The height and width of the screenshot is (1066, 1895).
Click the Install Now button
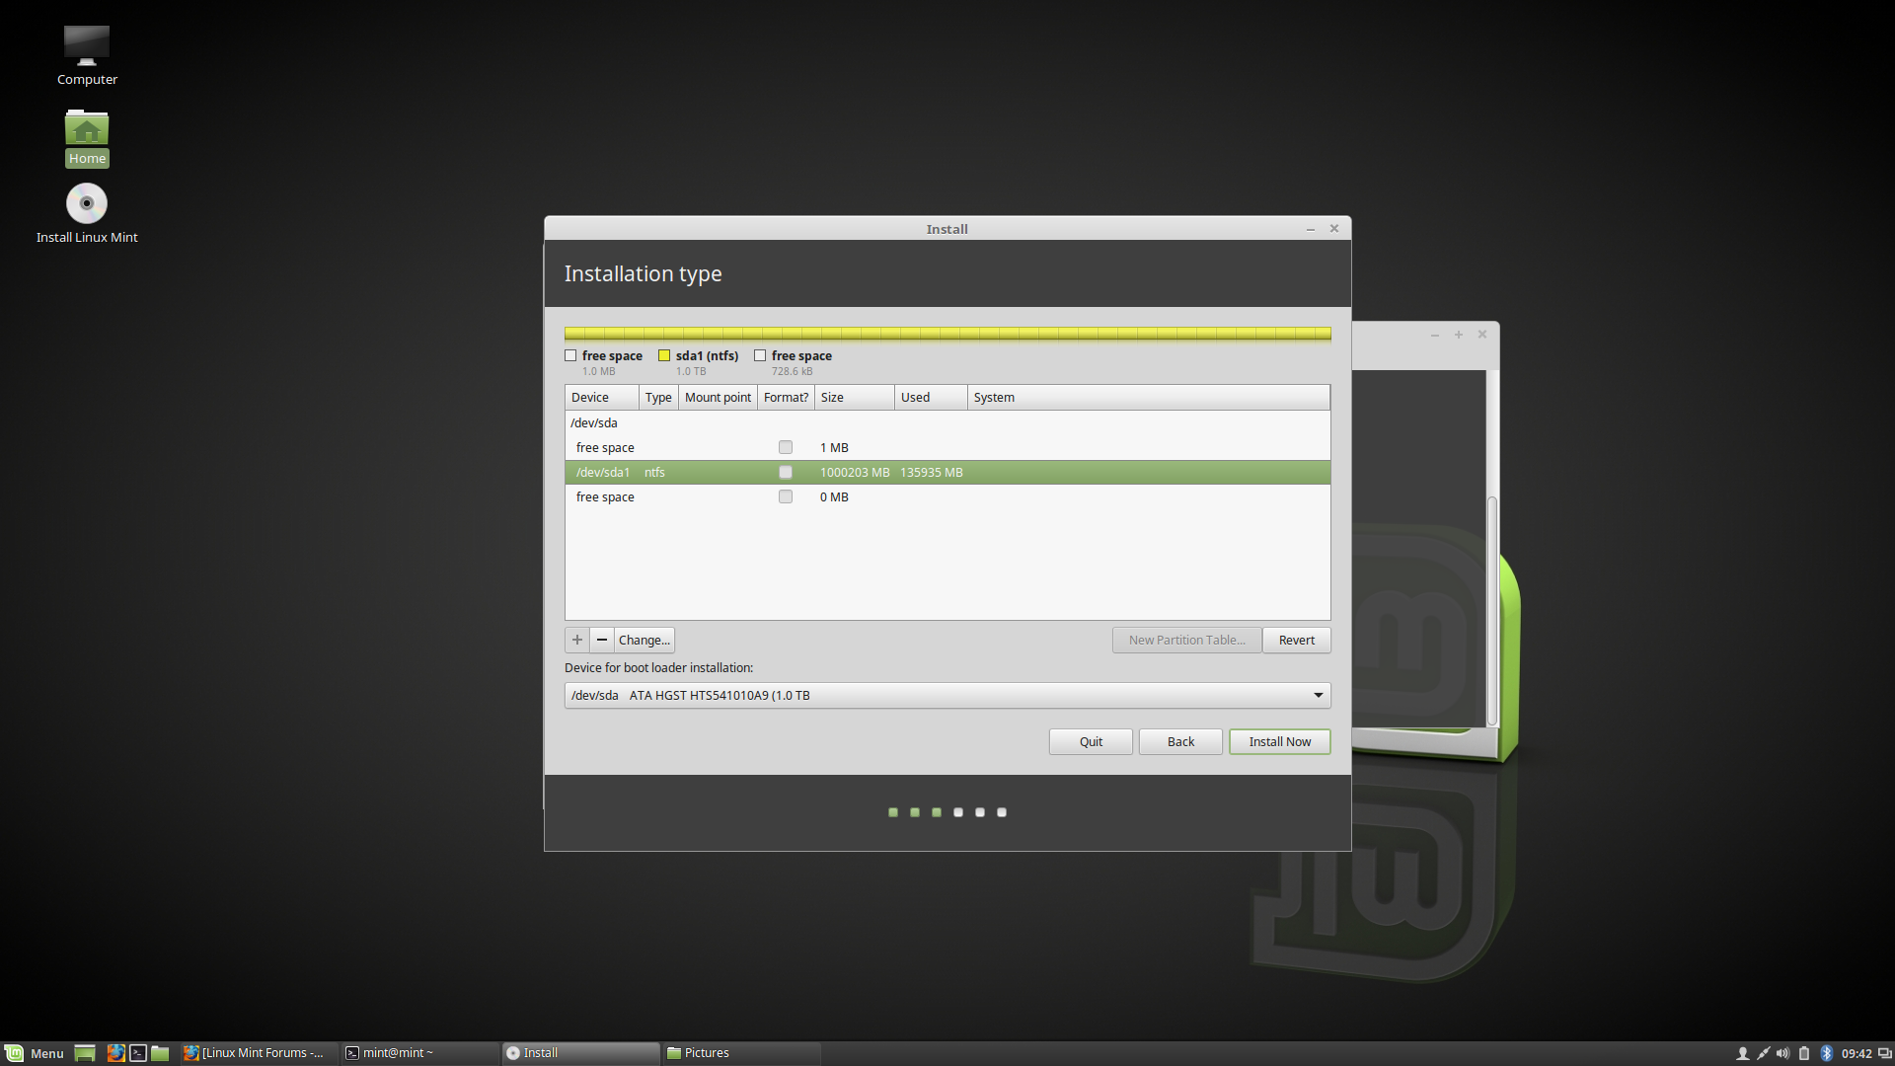(1280, 741)
